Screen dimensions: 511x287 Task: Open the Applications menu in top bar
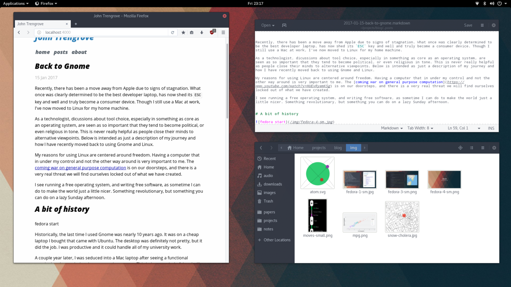click(16, 3)
